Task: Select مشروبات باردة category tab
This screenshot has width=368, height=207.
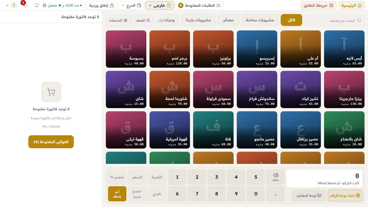Action: click(x=199, y=20)
